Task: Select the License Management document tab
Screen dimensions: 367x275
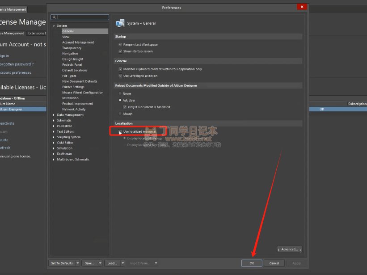Action: click(13, 9)
